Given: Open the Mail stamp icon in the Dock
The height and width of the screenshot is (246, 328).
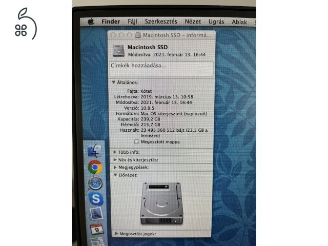Looking at the screenshot, I should (x=96, y=214).
